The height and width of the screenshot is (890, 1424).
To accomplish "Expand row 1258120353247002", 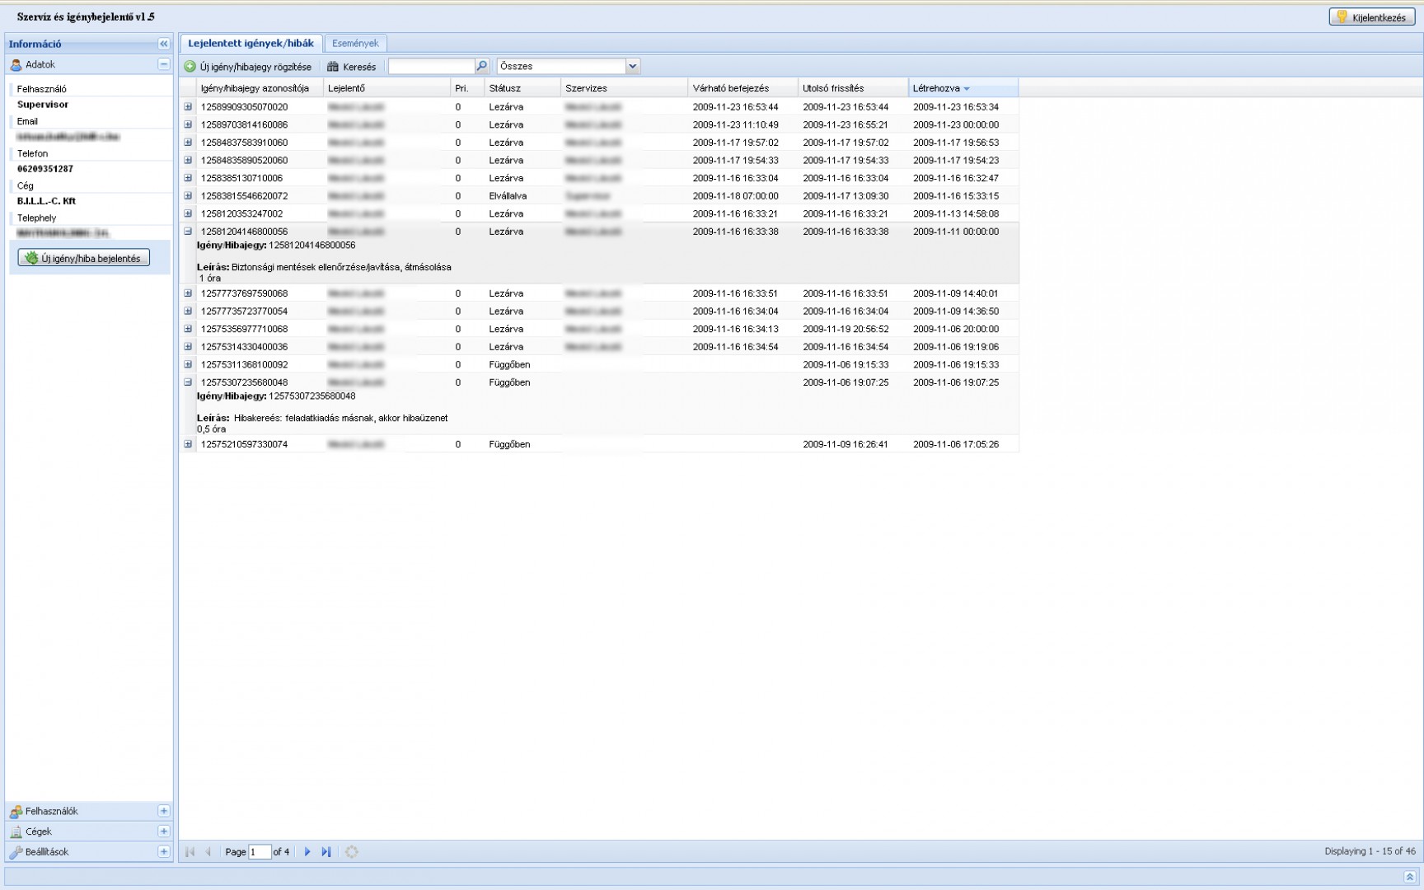I will pyautogui.click(x=188, y=213).
